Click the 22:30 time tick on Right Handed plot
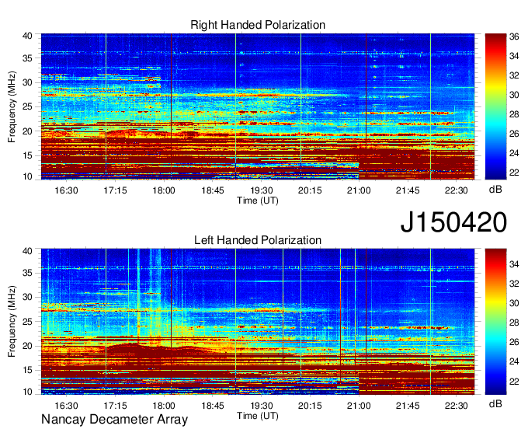528x429 pixels. pos(457,190)
